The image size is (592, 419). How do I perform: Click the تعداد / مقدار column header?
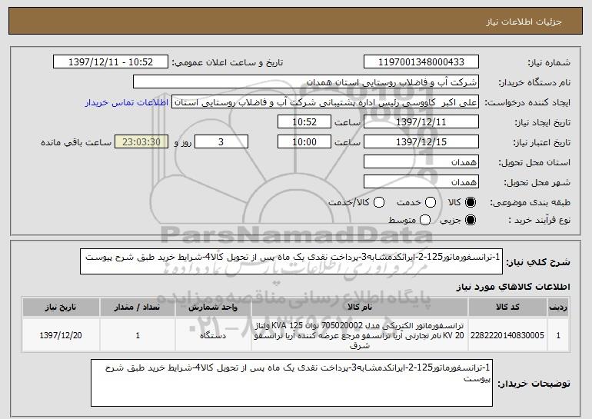[x=138, y=308]
